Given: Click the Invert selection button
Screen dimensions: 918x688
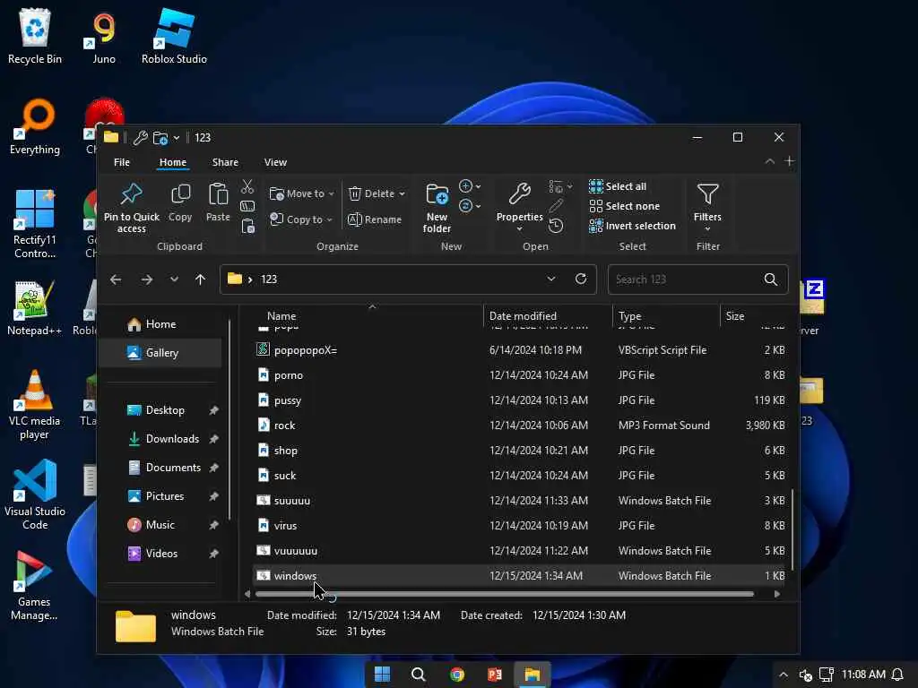Looking at the screenshot, I should pos(632,226).
